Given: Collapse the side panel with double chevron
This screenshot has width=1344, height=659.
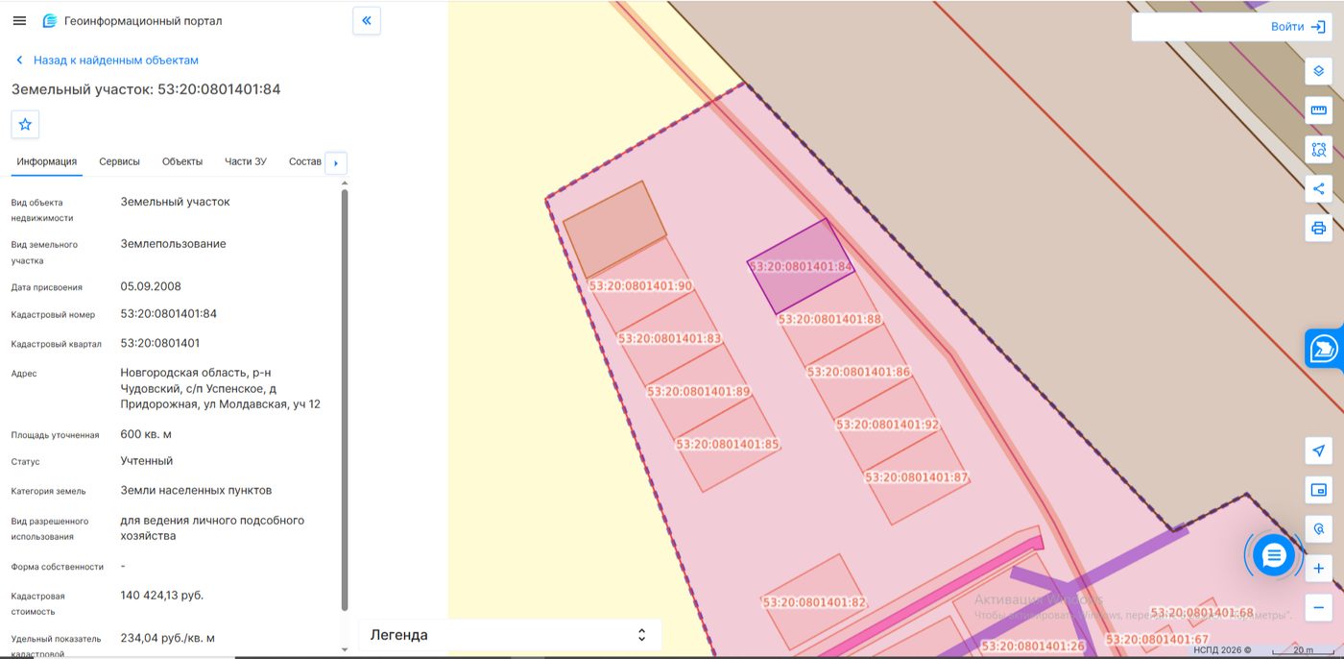Looking at the screenshot, I should pyautogui.click(x=367, y=20).
